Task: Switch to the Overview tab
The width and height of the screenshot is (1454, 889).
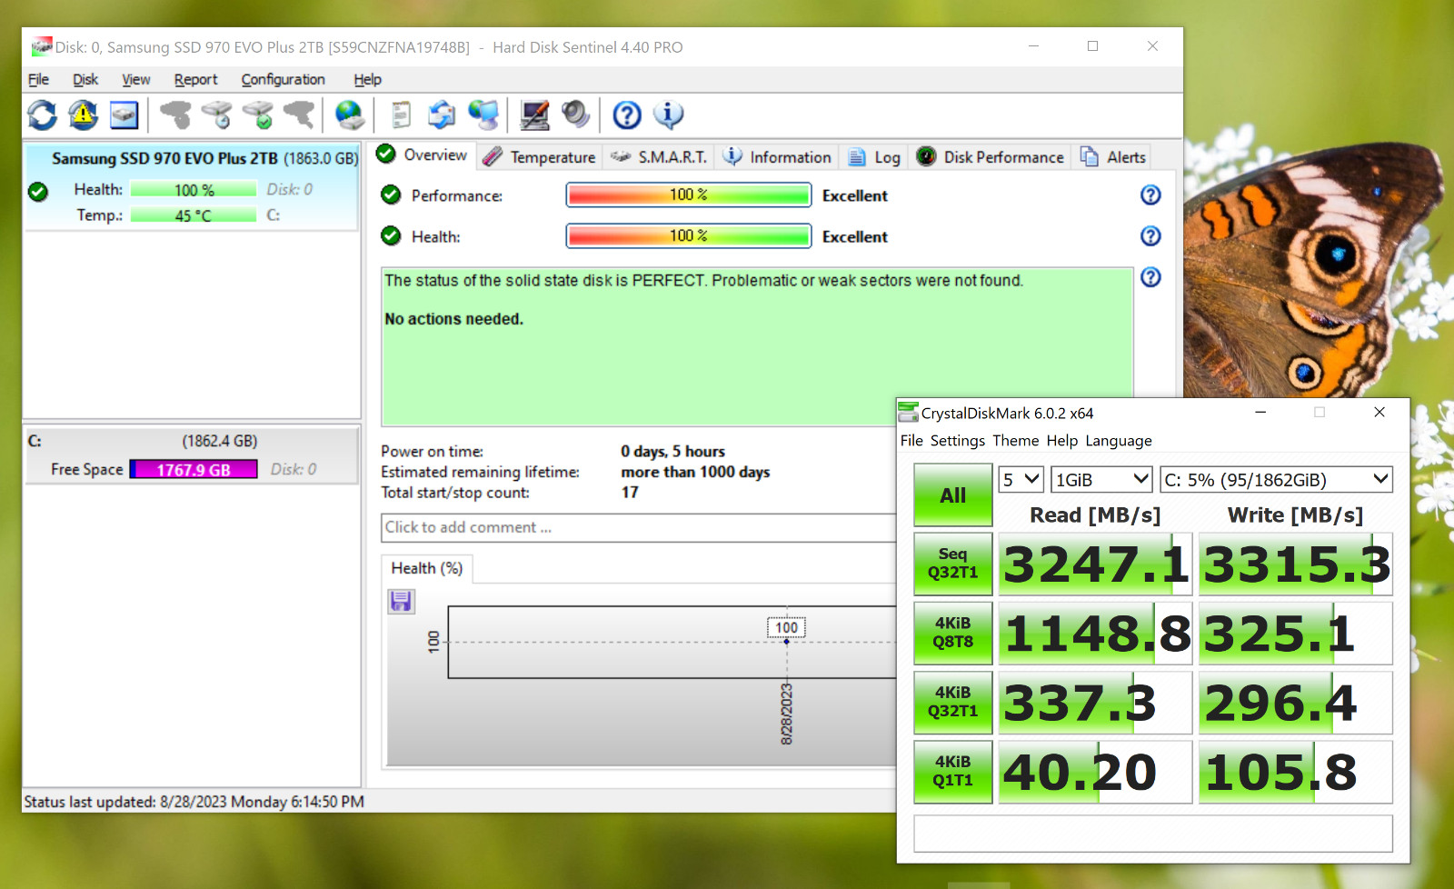Action: 422,155
